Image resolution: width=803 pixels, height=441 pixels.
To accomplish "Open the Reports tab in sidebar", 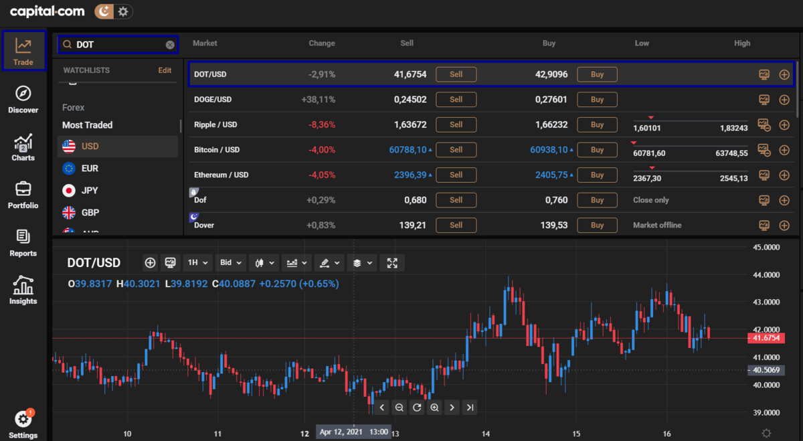I will tap(23, 242).
